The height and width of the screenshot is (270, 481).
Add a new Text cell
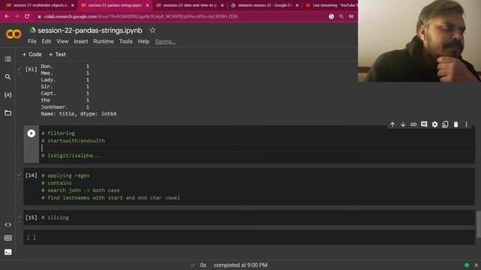coord(57,55)
